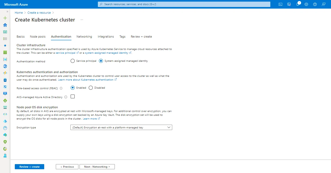Switch to the Networking tab

click(84, 37)
